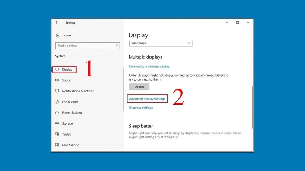Open the Tablet settings icon
The image size is (305, 171).
(57, 134)
